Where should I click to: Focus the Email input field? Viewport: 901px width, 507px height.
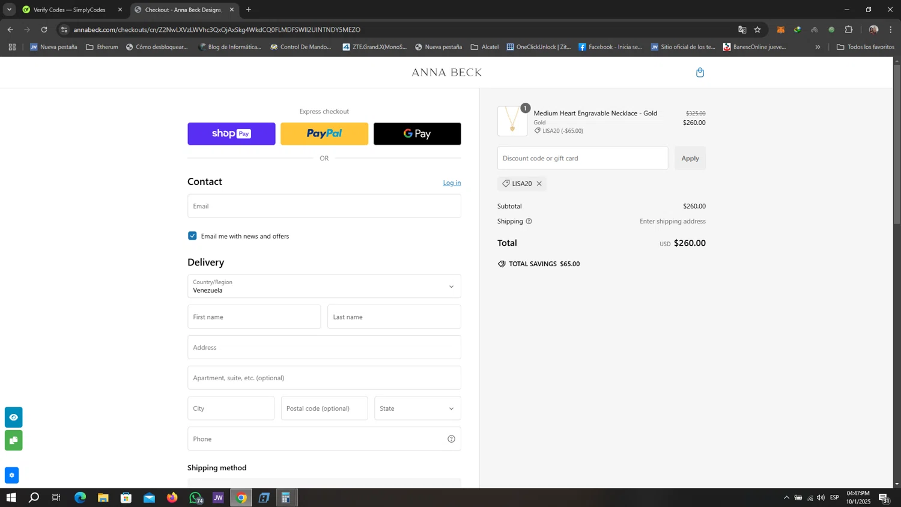324,206
